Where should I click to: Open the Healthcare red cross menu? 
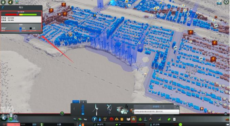tap(111, 119)
